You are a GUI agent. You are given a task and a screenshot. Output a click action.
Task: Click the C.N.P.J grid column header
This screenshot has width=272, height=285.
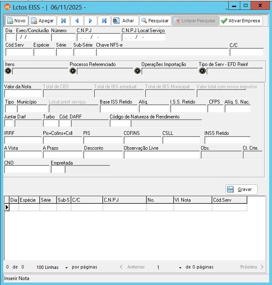coord(124,200)
